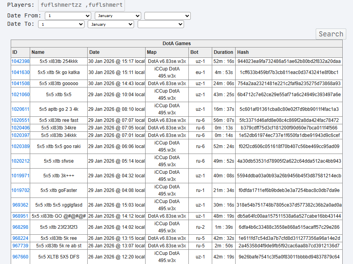
Task: Open the Date To year dropdown
Action: 161,24
